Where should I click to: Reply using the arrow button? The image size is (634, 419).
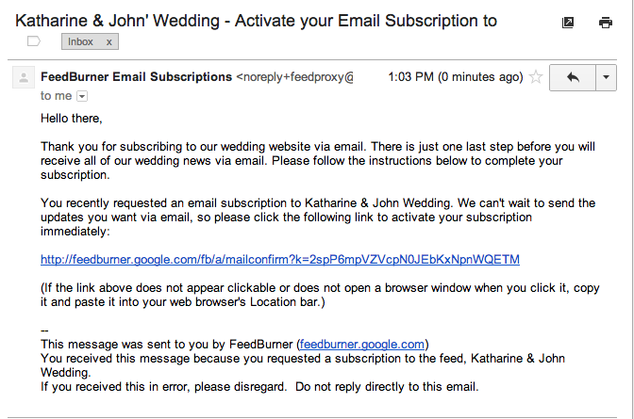(x=573, y=77)
